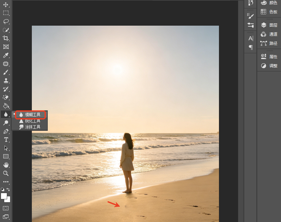281x222 pixels.
Task: Select the Clone Stamp tool
Action: click(x=6, y=81)
